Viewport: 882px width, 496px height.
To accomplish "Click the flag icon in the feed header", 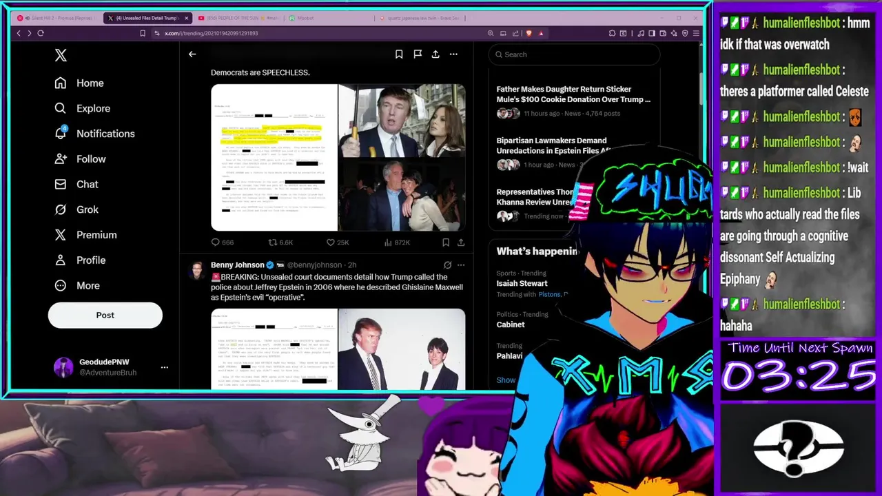I will 418,54.
